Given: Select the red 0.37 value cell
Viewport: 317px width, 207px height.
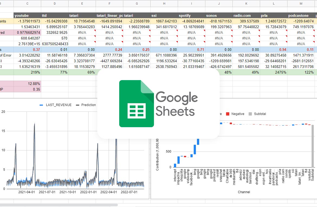Looking at the screenshot, I should tap(27, 50).
